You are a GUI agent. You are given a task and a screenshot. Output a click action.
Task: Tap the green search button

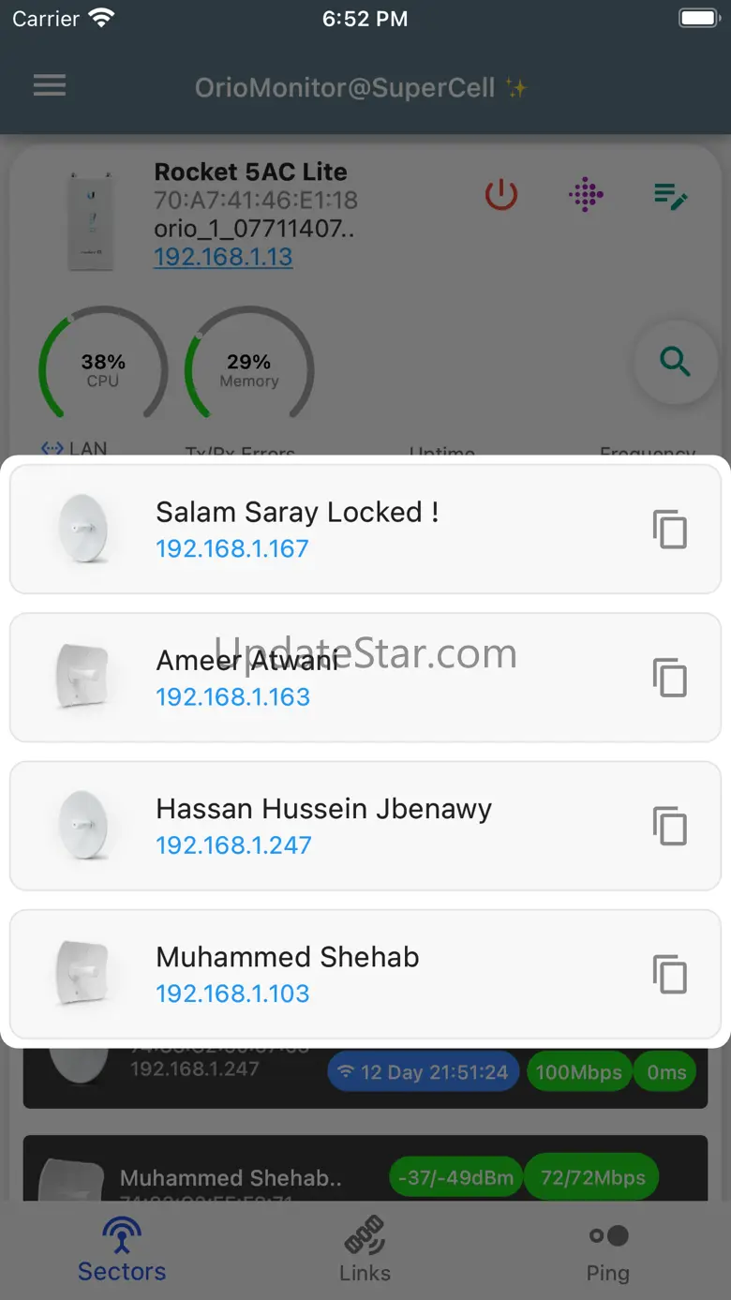tap(675, 362)
